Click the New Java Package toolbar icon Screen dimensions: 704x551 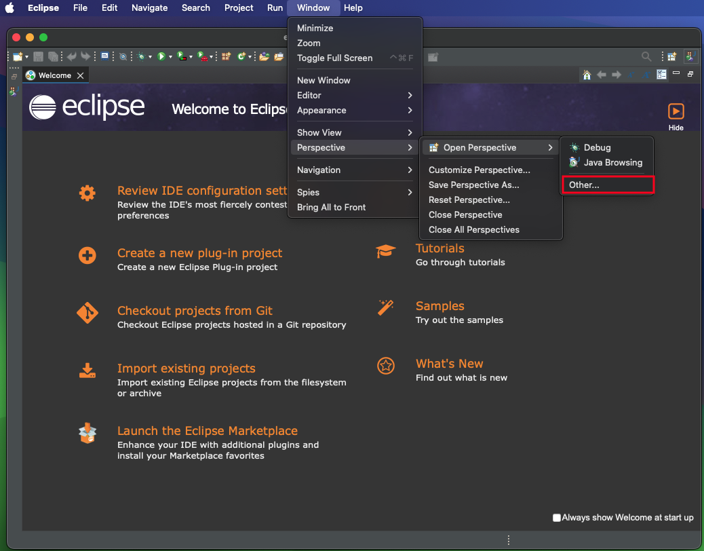[226, 56]
